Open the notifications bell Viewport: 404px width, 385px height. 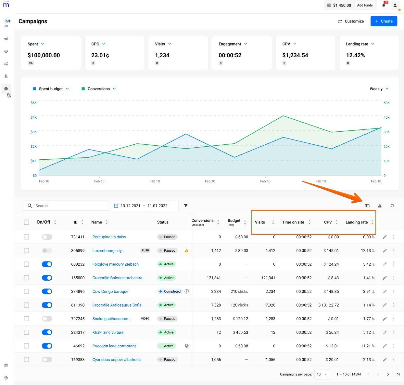[x=384, y=5]
